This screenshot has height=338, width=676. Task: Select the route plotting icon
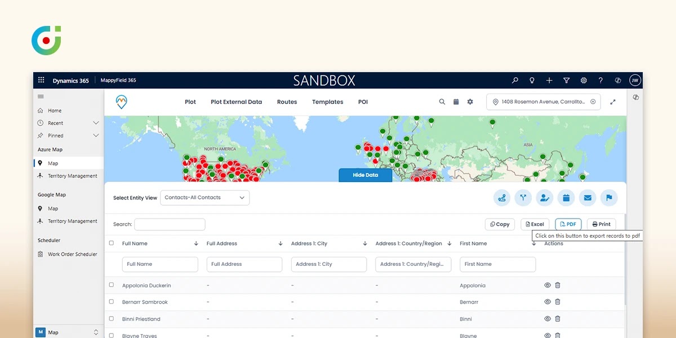click(x=502, y=198)
